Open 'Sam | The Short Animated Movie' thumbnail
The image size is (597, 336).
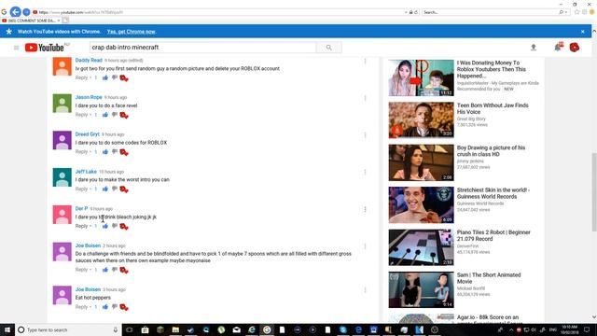click(421, 290)
